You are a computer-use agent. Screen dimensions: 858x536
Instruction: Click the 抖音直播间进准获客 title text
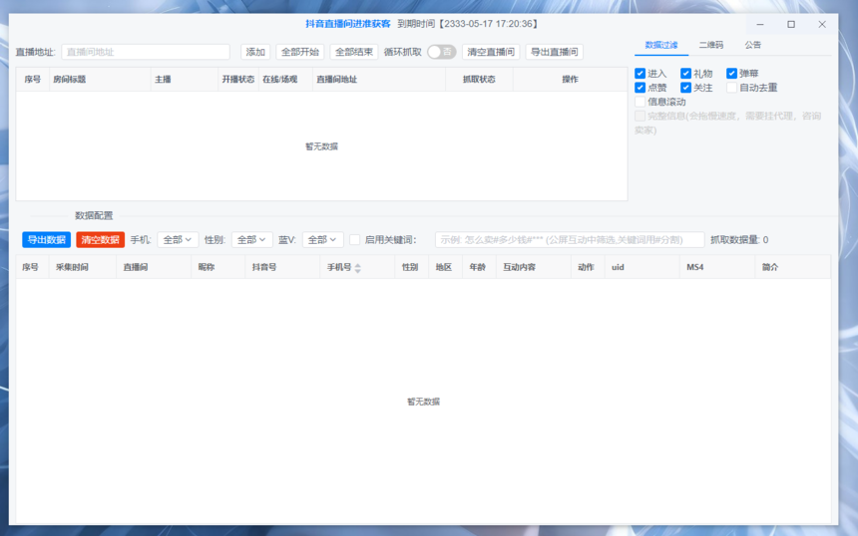point(348,24)
